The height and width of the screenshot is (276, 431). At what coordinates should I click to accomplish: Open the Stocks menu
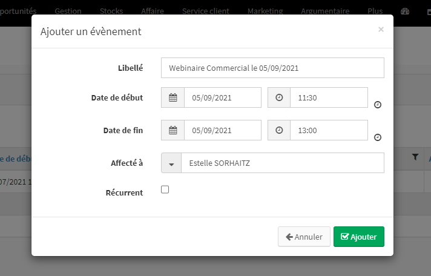(111, 11)
